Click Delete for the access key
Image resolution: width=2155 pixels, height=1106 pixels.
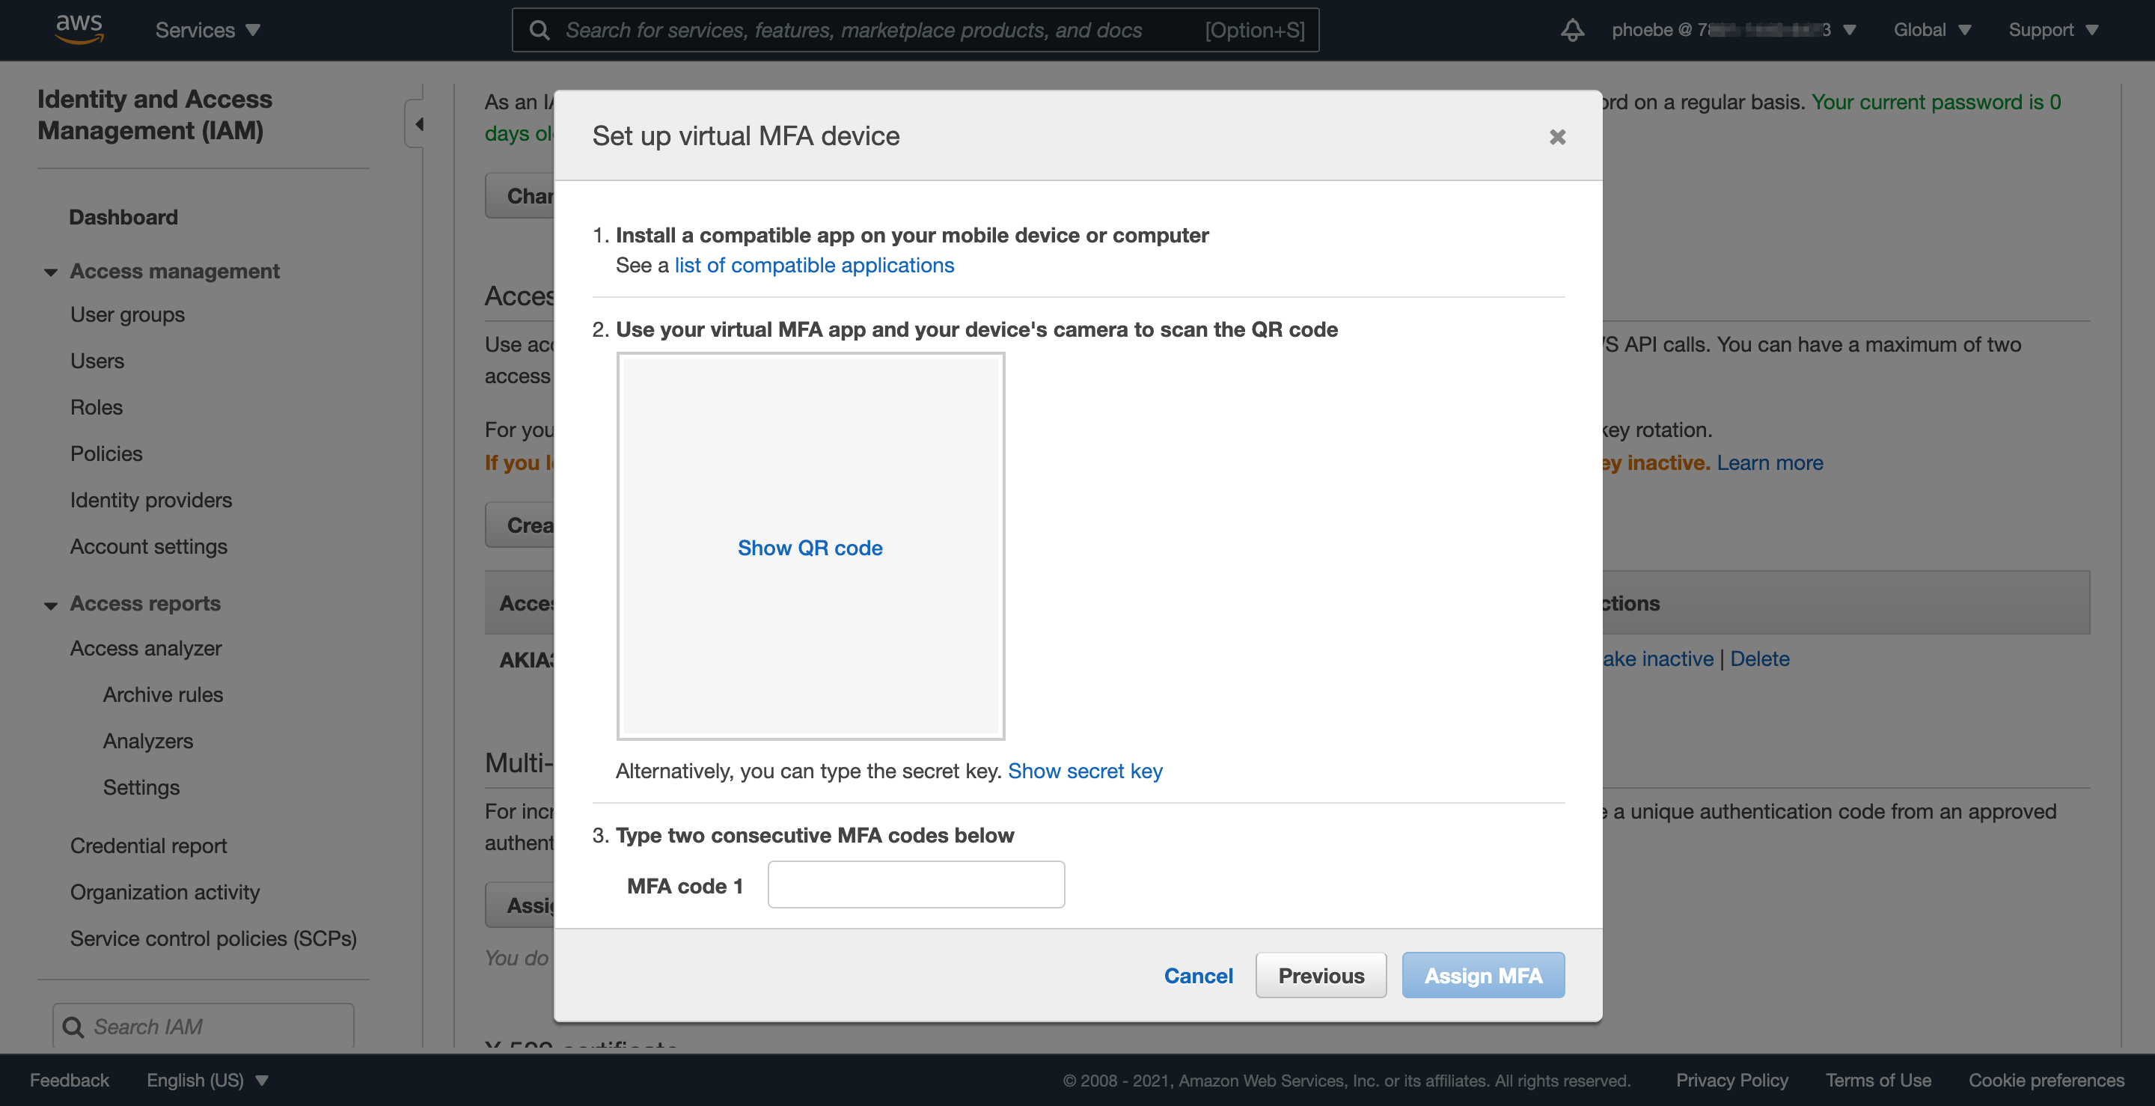coord(1759,659)
